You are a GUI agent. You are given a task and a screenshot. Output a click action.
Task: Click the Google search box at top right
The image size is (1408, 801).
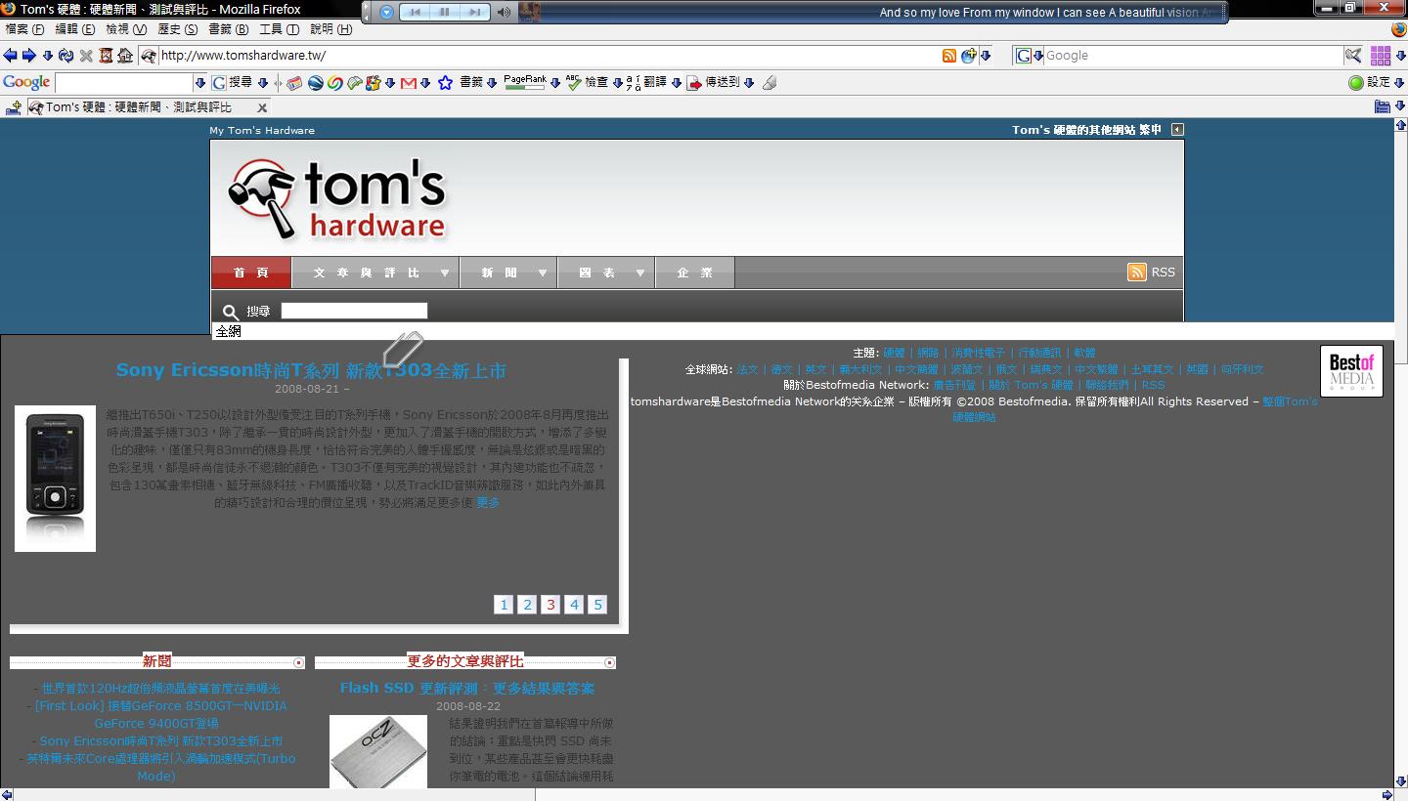click(x=1193, y=56)
